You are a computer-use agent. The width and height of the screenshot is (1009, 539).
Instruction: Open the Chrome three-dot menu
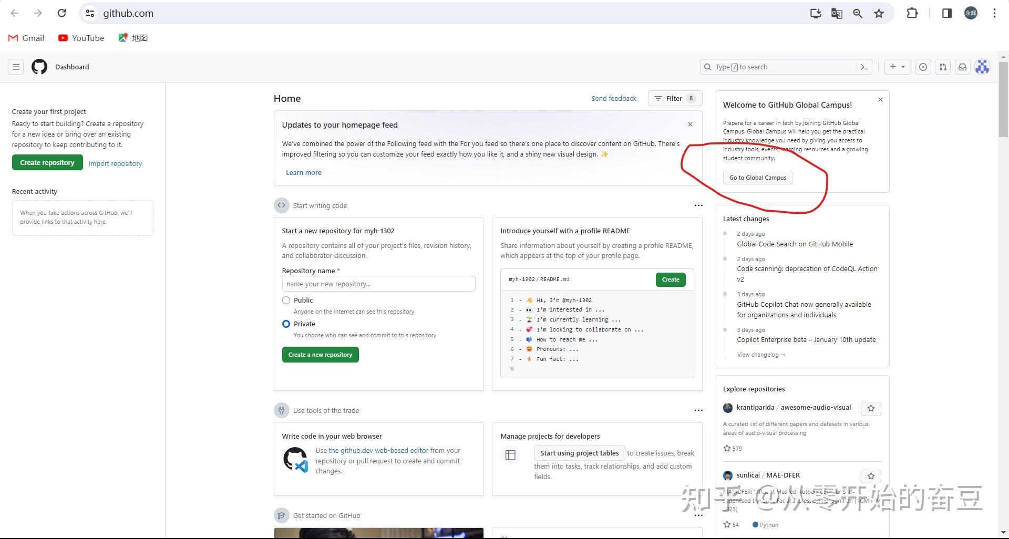coord(995,13)
